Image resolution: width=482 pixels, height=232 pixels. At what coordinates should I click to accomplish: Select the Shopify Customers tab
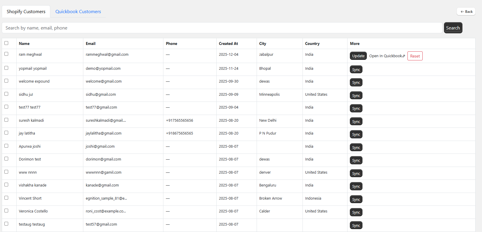(x=26, y=12)
